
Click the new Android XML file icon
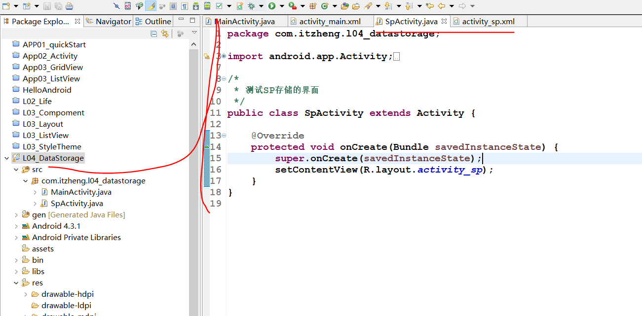point(240,6)
